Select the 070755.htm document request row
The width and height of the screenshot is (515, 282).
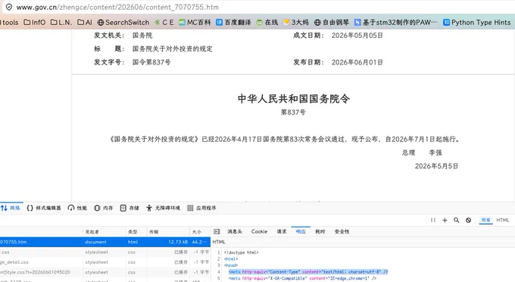pos(105,242)
